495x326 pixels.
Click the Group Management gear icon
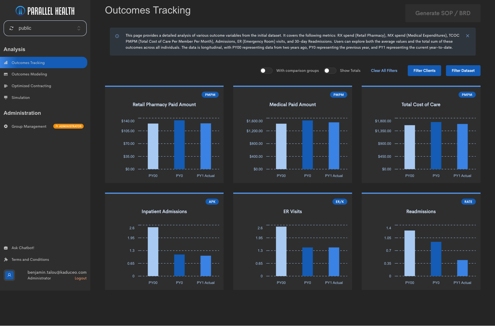[6, 126]
